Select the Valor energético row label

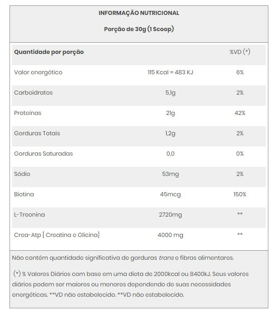[38, 73]
